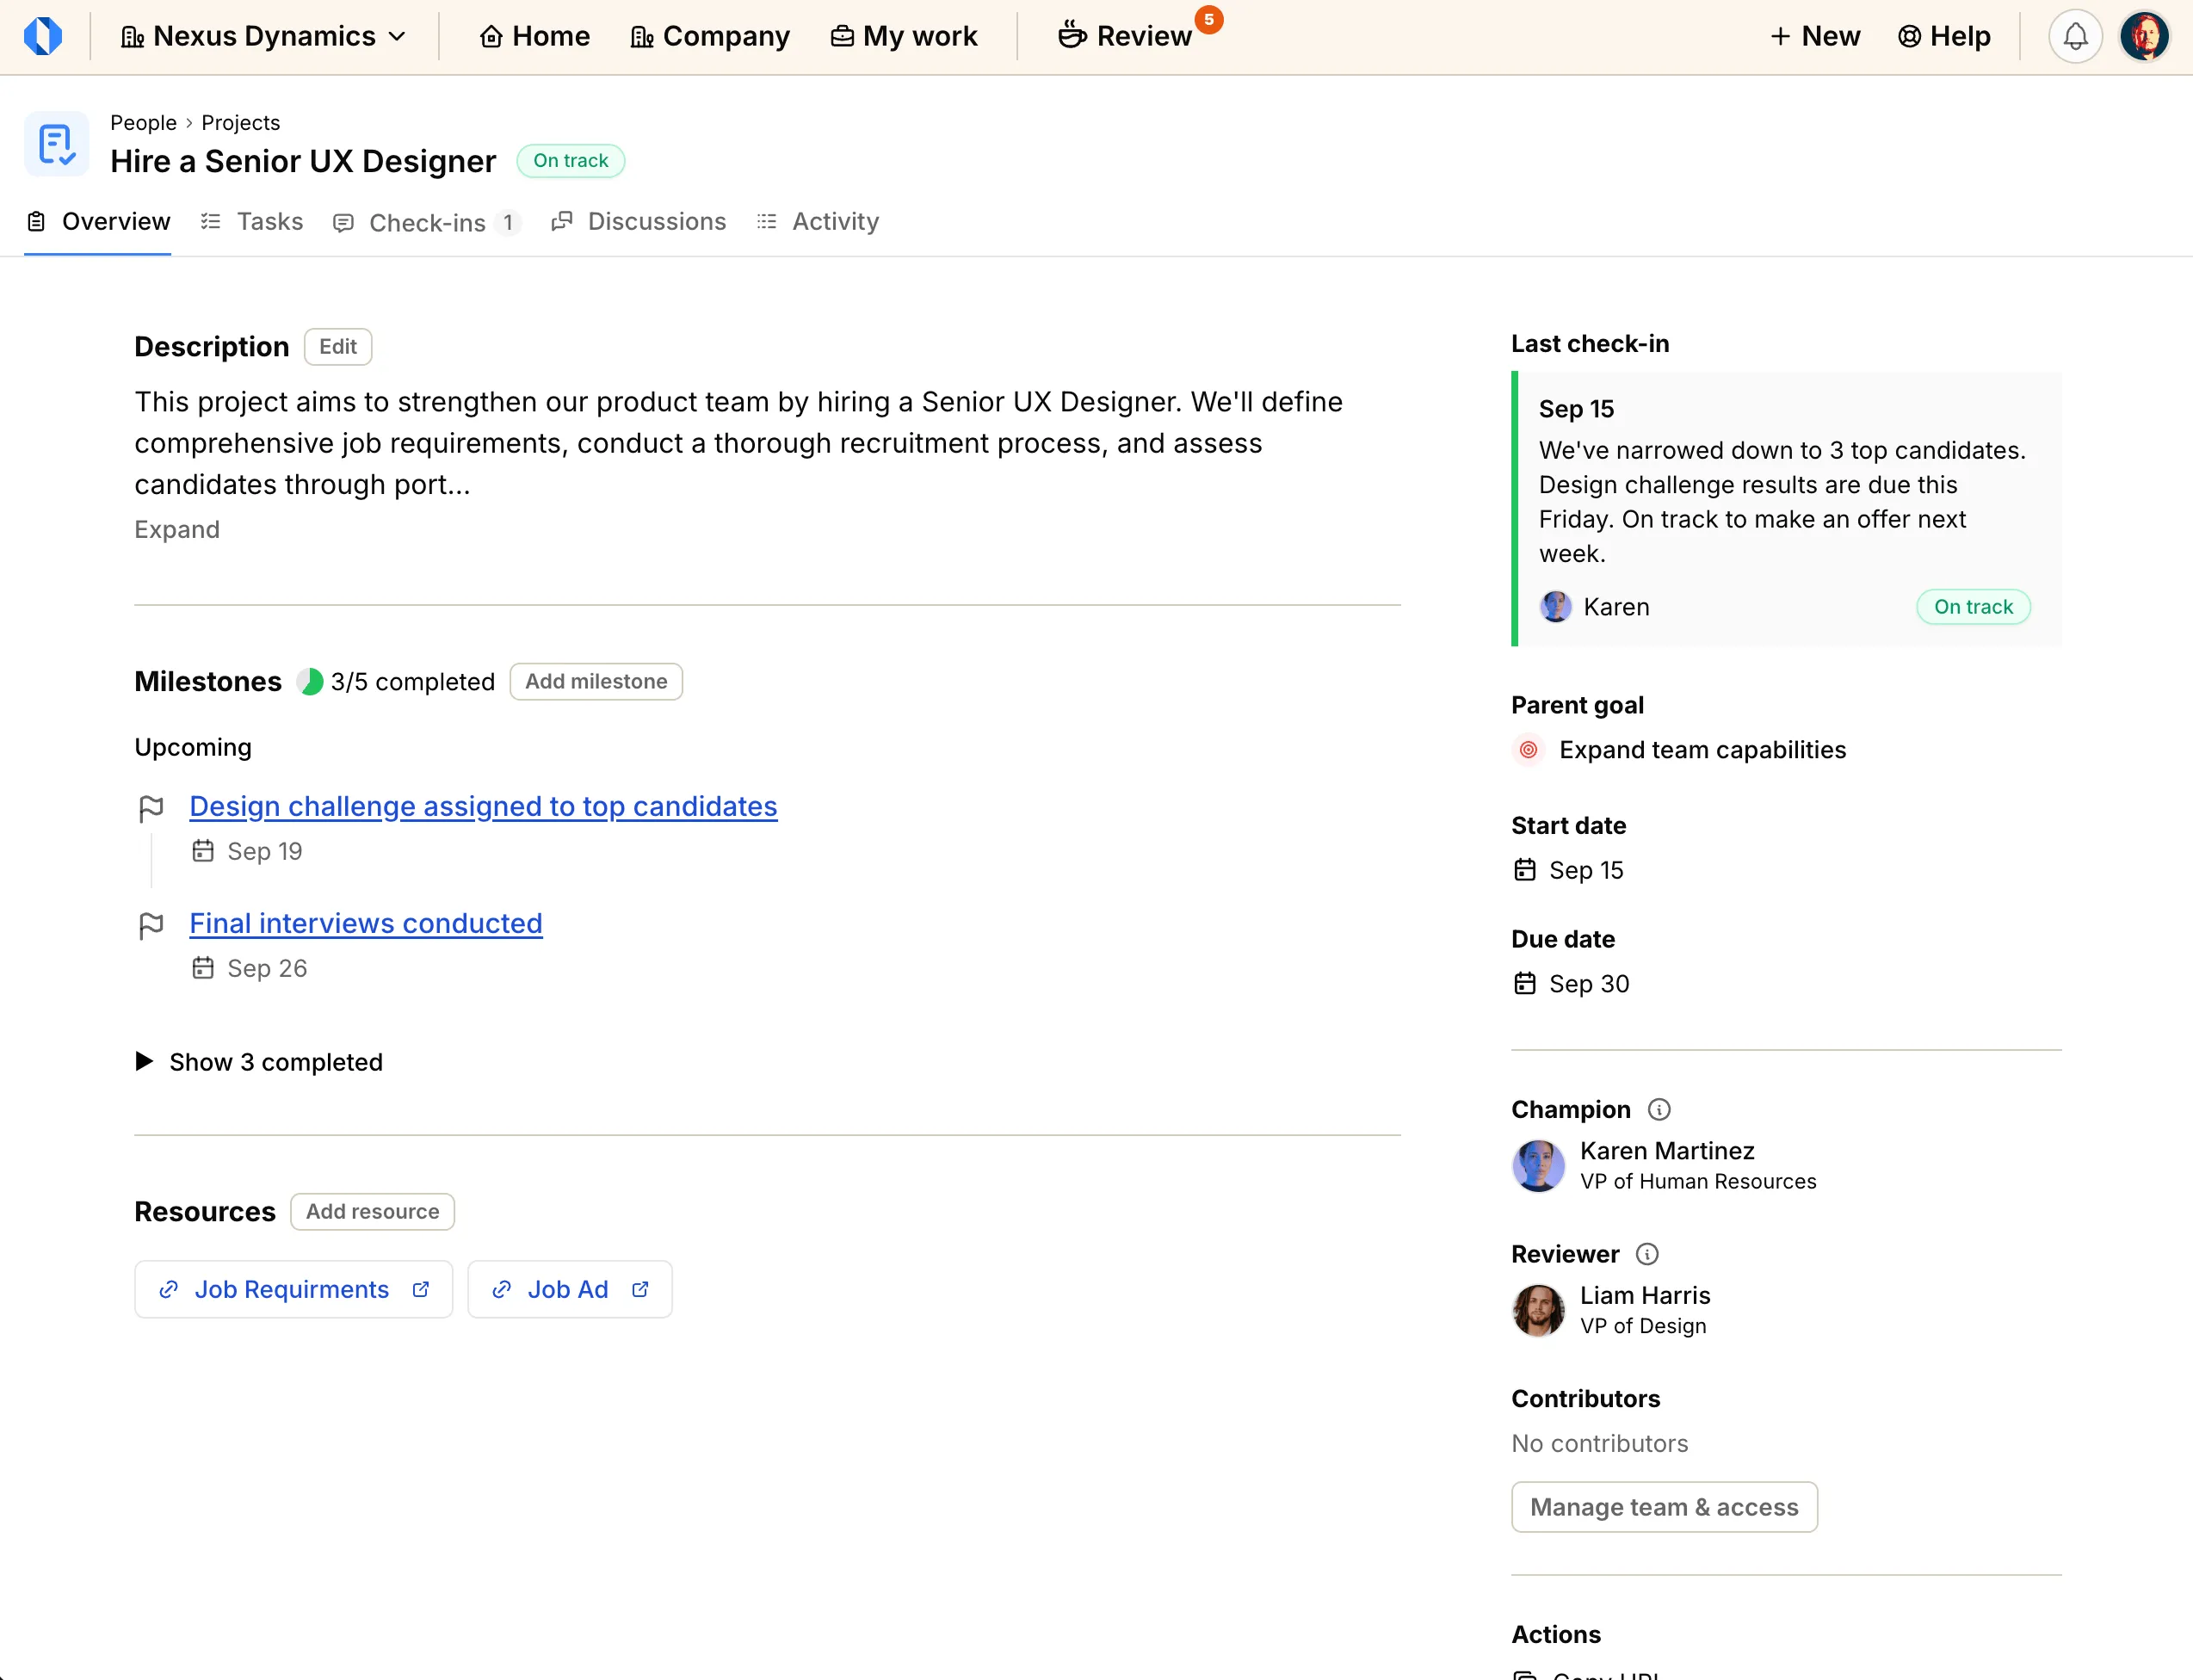Click the milestones completion pie indicator
The image size is (2193, 1680).
[x=310, y=681]
